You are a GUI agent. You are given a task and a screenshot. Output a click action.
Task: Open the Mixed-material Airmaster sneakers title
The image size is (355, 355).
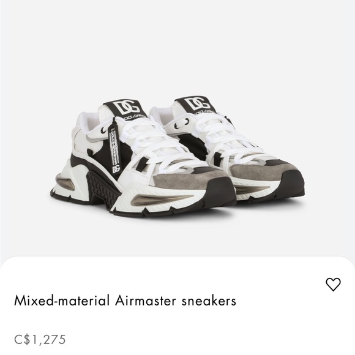[x=125, y=301]
